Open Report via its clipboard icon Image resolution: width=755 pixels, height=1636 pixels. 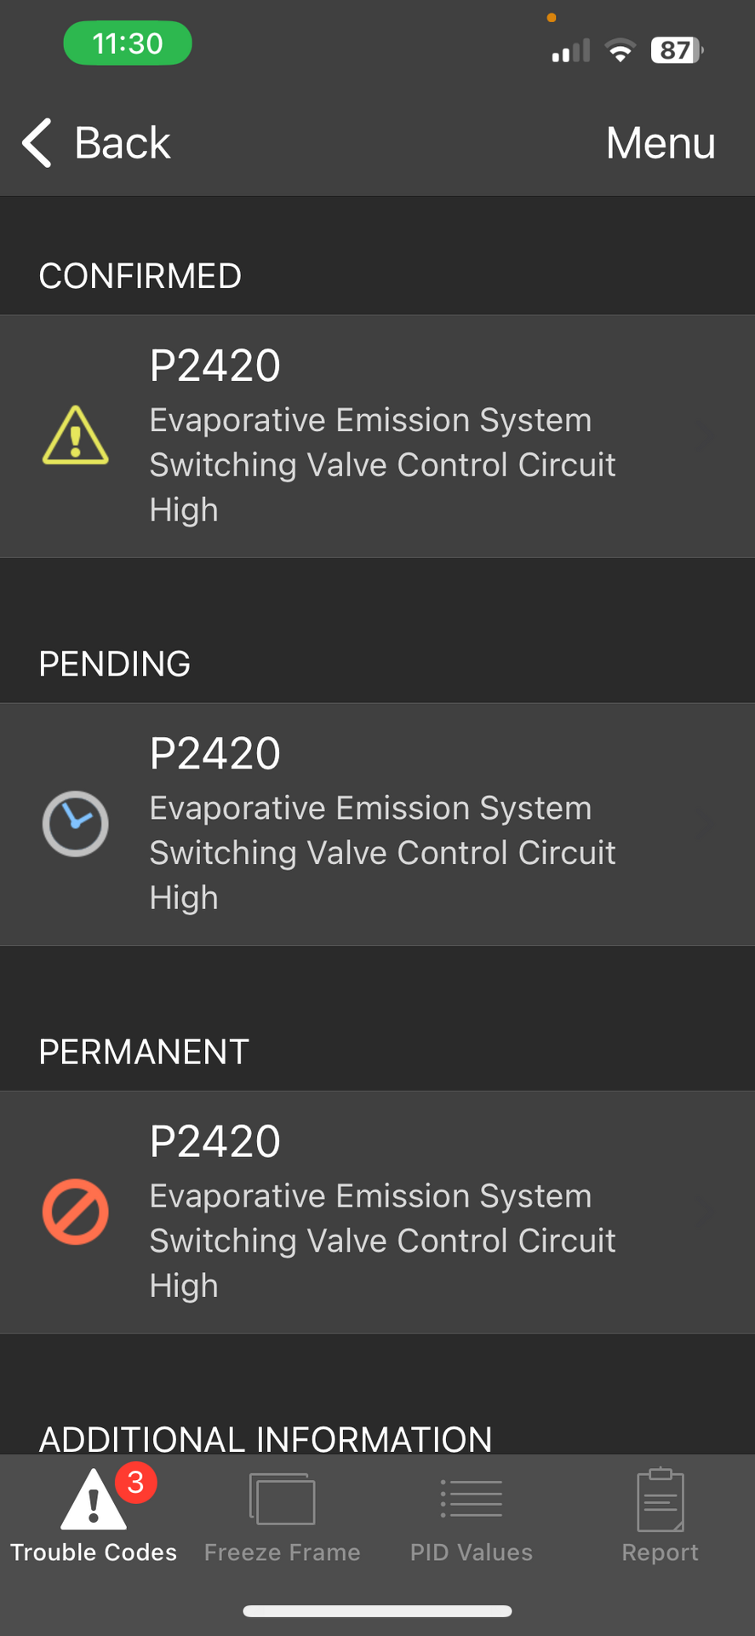click(x=661, y=1499)
